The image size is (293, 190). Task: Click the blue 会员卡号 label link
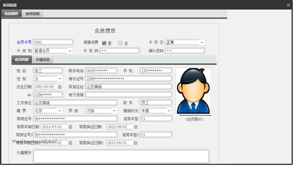[x=24, y=42]
